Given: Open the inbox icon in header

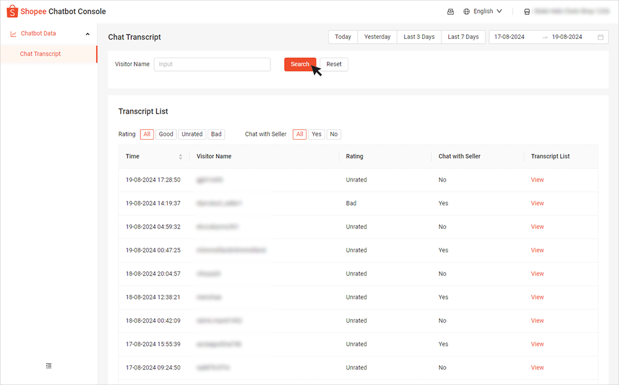Looking at the screenshot, I should point(450,12).
